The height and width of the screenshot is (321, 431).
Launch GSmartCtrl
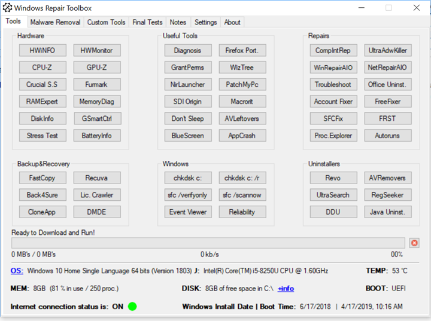click(x=97, y=118)
